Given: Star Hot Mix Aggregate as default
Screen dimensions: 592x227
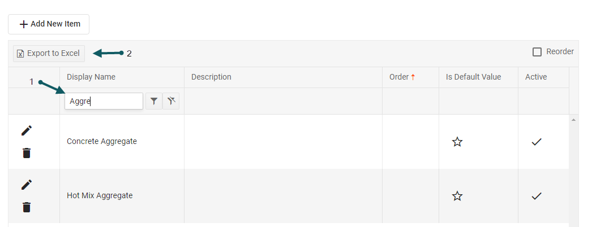Looking at the screenshot, I should point(457,196).
